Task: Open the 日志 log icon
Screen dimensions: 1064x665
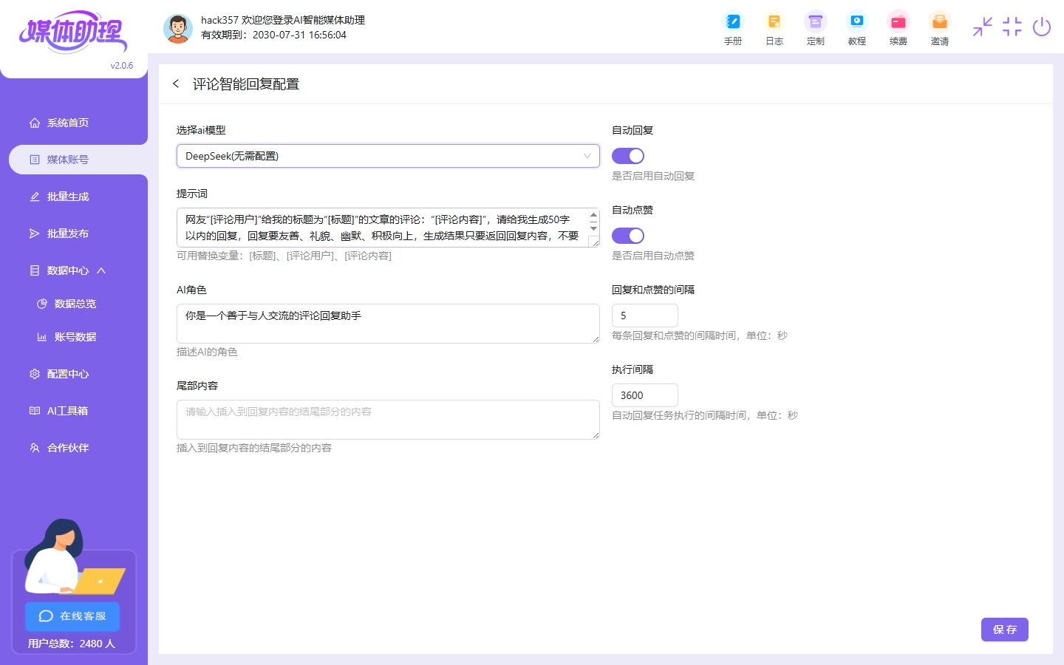Action: (774, 29)
